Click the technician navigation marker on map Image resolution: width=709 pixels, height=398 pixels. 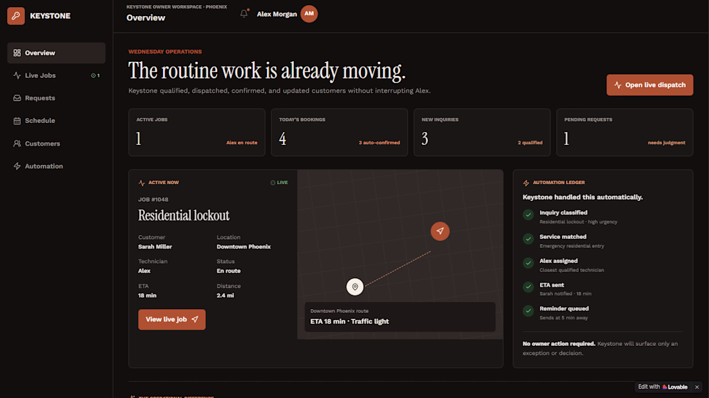tap(440, 231)
